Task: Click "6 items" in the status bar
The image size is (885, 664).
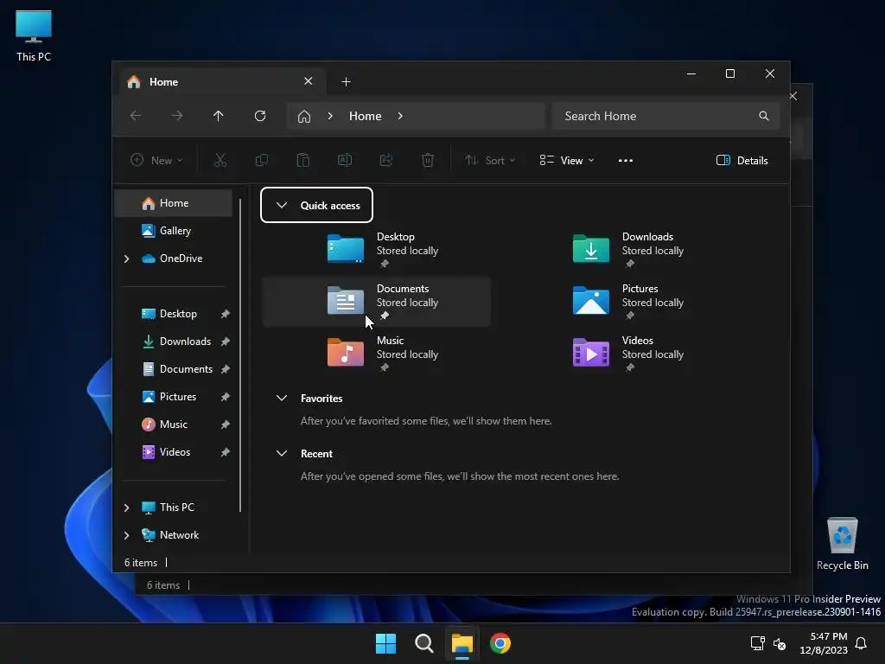Action: coord(141,563)
